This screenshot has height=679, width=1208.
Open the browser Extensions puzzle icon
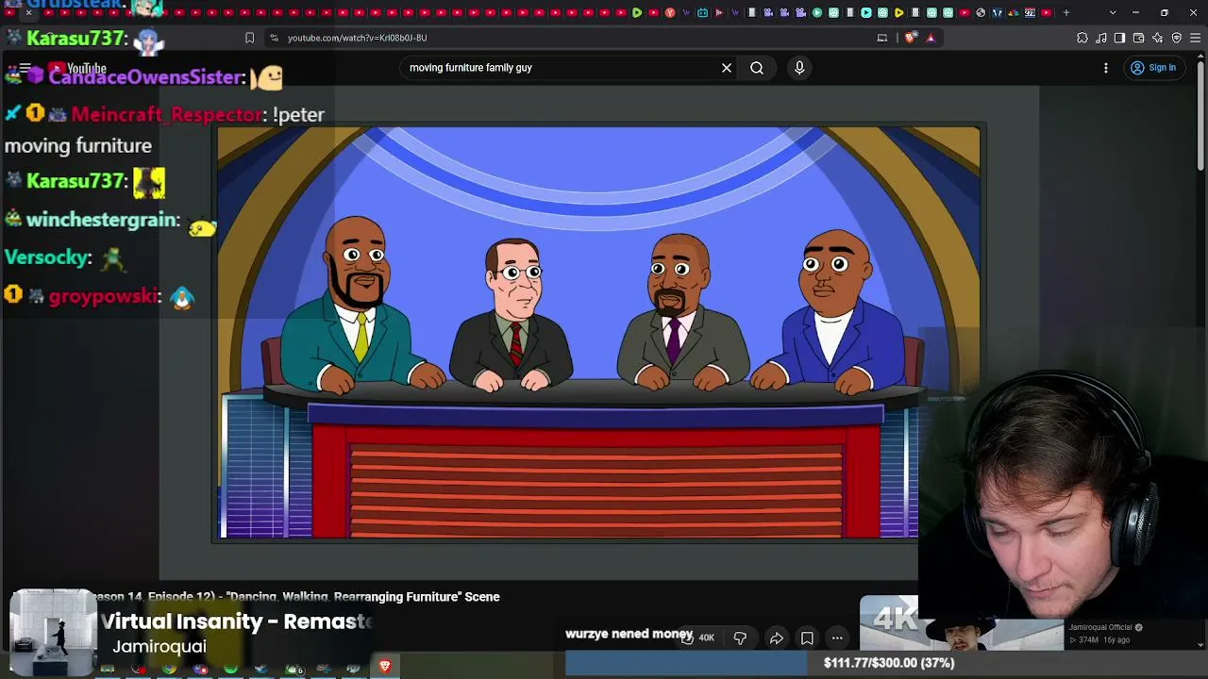click(x=1082, y=38)
